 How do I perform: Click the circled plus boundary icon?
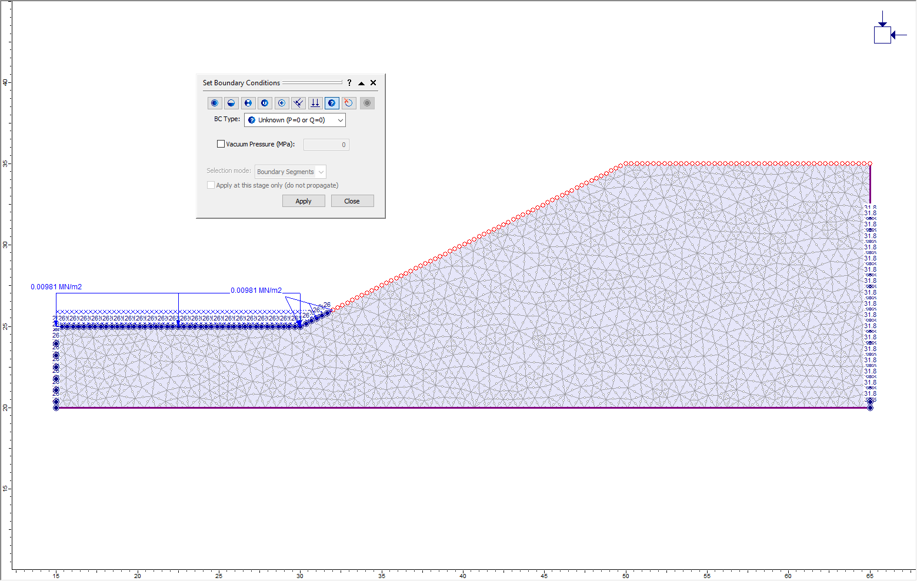coord(282,103)
